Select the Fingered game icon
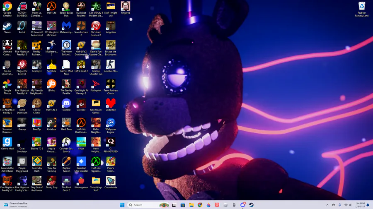 point(125,7)
